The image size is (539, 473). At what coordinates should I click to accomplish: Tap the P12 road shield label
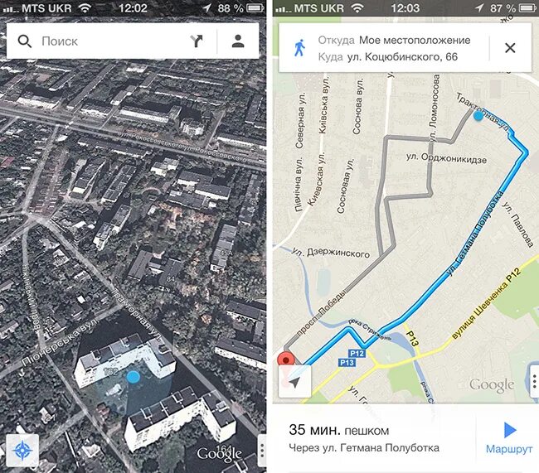pyautogui.click(x=357, y=353)
